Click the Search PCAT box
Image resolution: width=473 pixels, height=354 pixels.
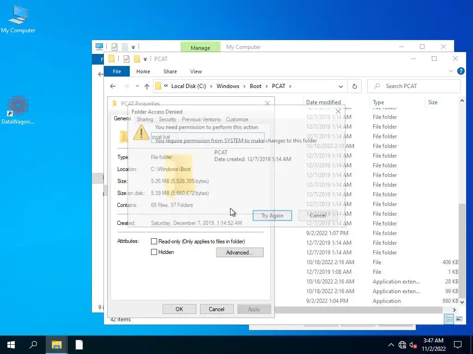[x=414, y=86]
